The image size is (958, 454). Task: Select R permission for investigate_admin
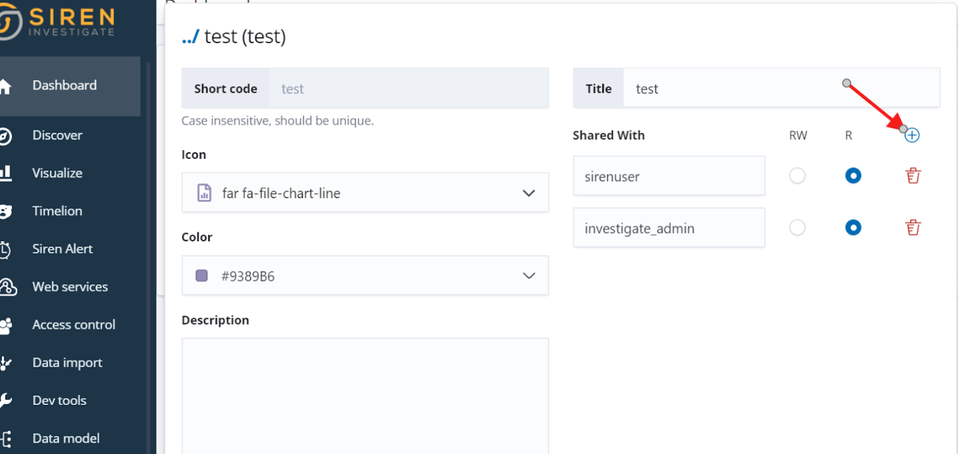tap(853, 228)
